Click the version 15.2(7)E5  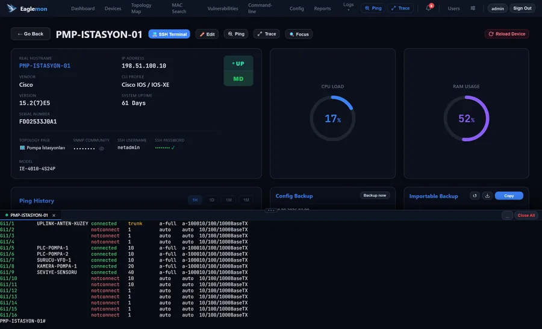click(34, 103)
